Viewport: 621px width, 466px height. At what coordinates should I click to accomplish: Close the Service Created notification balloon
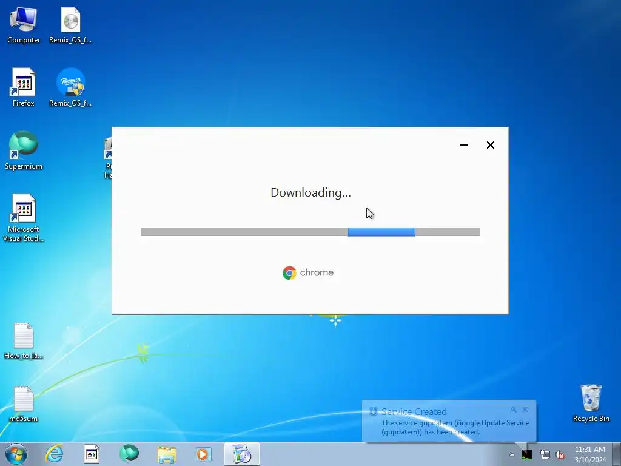(525, 410)
